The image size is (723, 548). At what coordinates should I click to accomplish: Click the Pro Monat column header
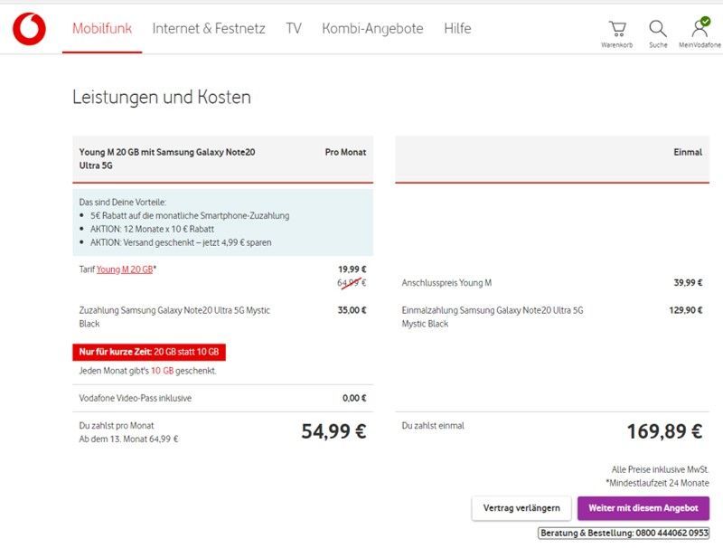click(347, 152)
